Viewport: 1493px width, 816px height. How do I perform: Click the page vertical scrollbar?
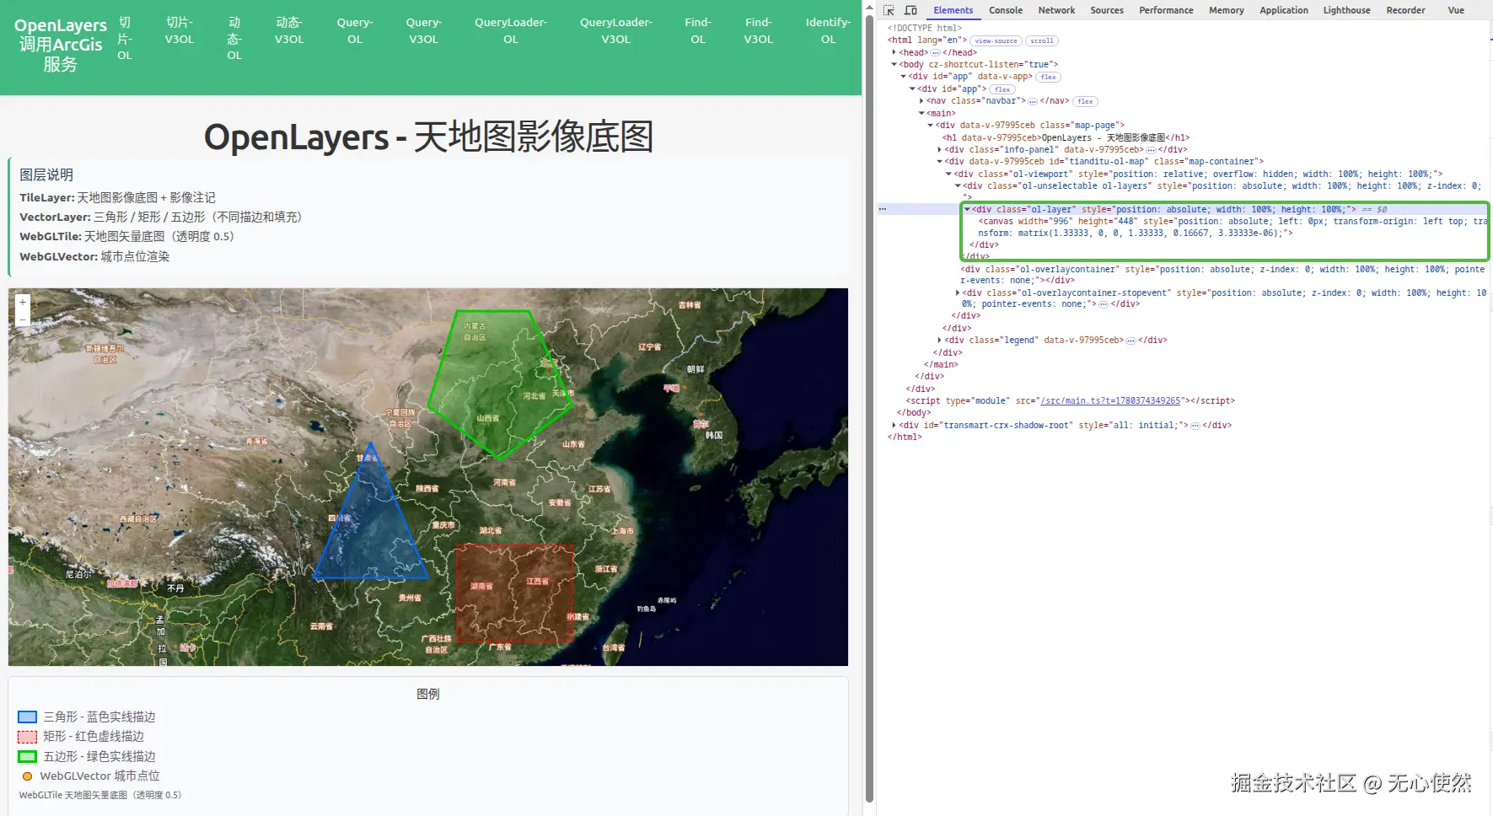(869, 407)
